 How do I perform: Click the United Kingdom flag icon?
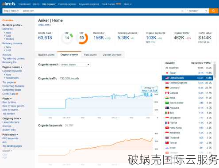tap(167, 83)
